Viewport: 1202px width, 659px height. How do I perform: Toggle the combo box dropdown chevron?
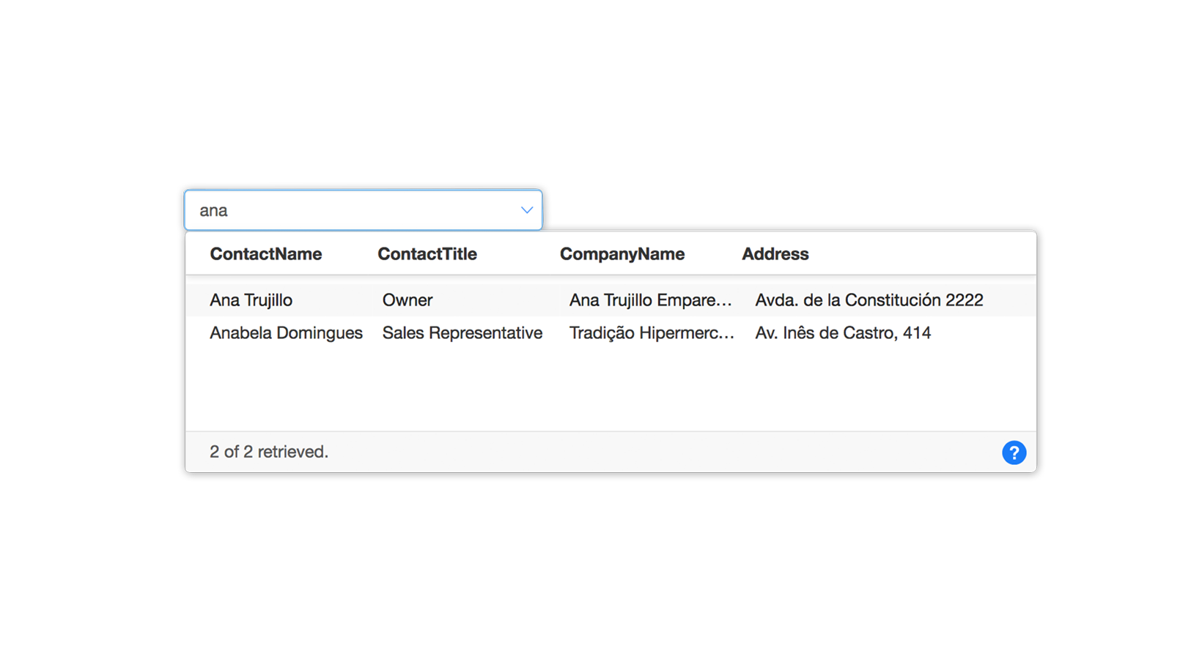click(x=526, y=210)
